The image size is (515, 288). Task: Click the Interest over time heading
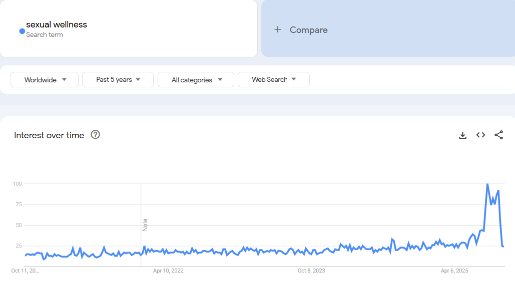[x=49, y=135]
